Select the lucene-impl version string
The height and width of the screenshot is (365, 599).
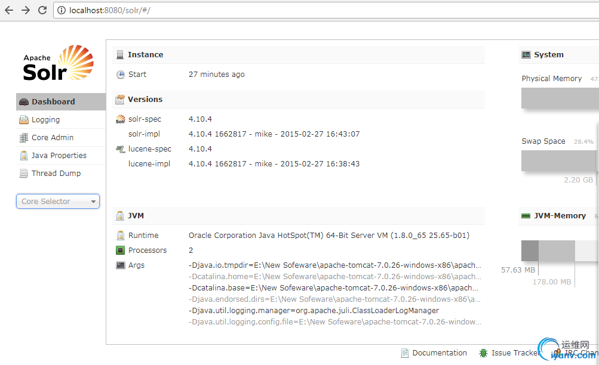(274, 163)
